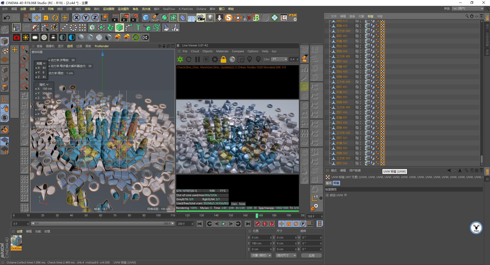
Task: Switch to the 标签 tab in attributes
Action: (x=336, y=183)
